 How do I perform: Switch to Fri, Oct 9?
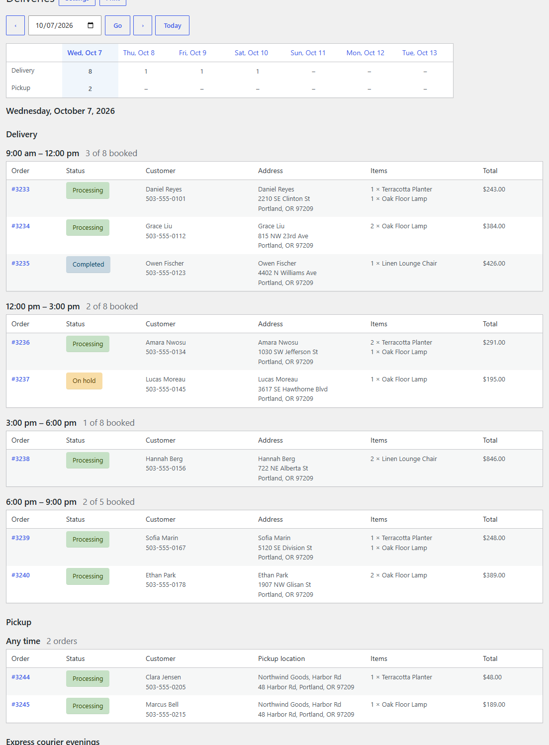coord(192,53)
